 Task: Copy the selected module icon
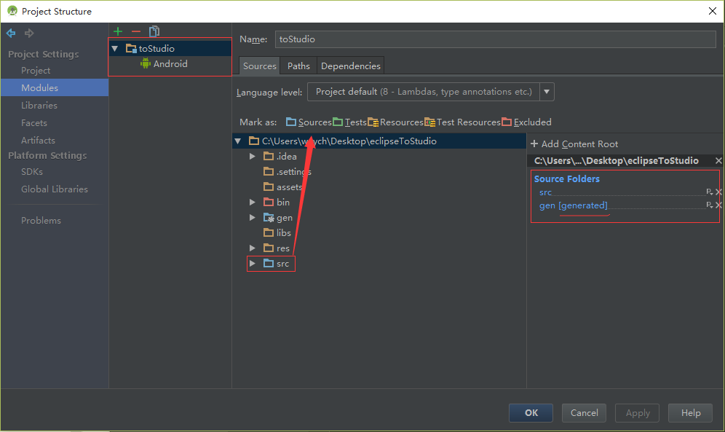coord(154,31)
